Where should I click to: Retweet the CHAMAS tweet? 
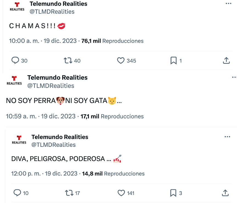pyautogui.click(x=68, y=60)
